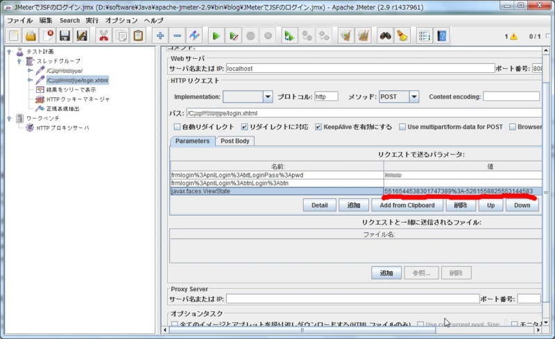Open the 実行 menu
The height and width of the screenshot is (339, 555).
tap(92, 21)
